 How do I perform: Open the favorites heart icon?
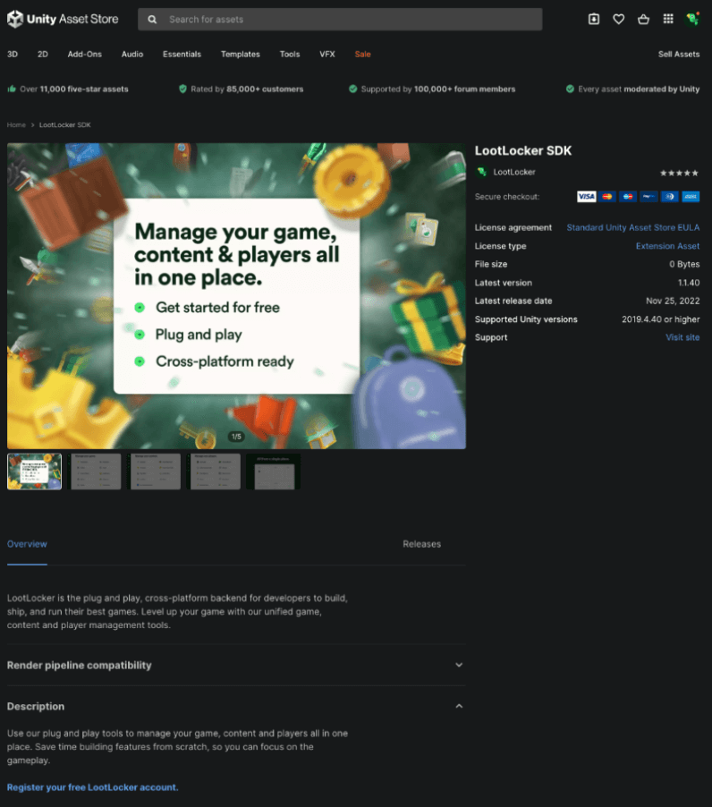[618, 19]
